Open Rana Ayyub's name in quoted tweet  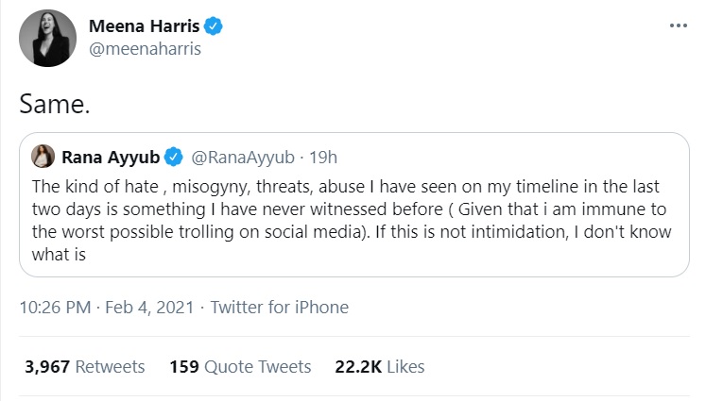point(110,156)
